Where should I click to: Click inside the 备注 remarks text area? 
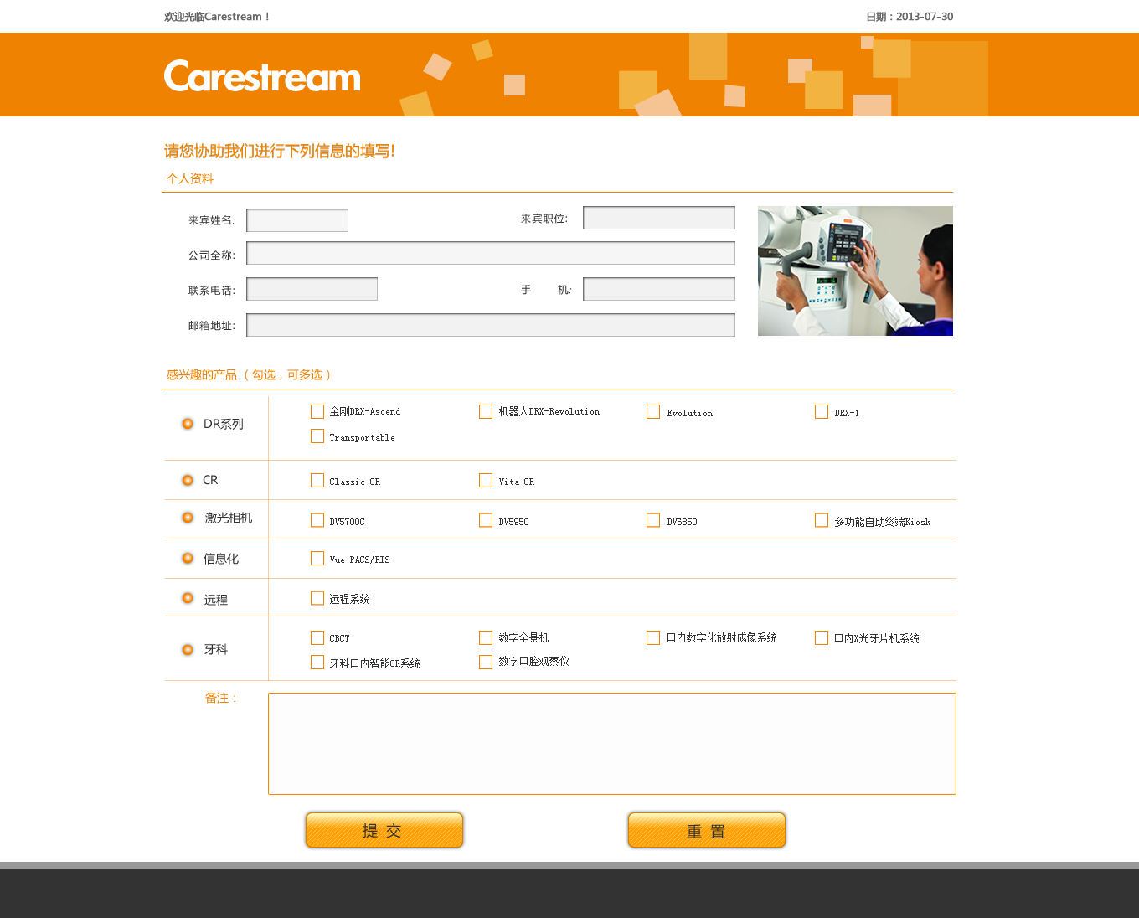coord(611,744)
